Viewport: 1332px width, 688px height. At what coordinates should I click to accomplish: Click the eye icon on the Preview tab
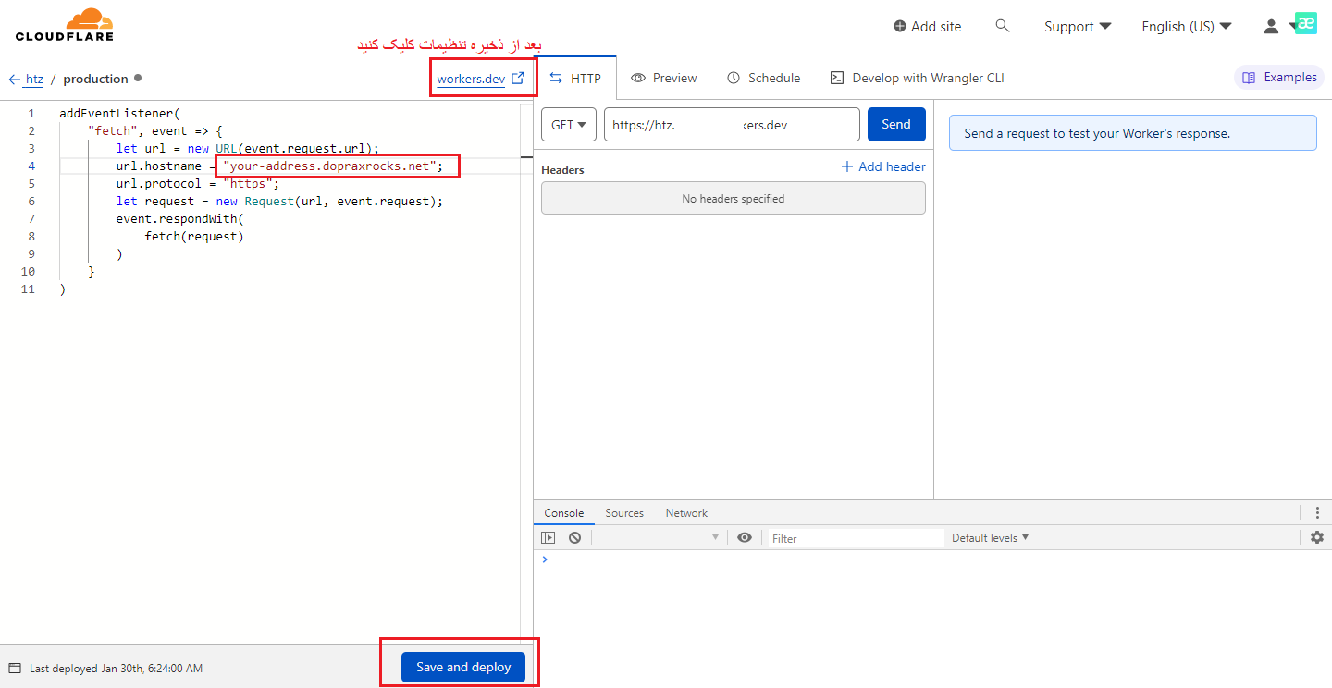pos(637,79)
